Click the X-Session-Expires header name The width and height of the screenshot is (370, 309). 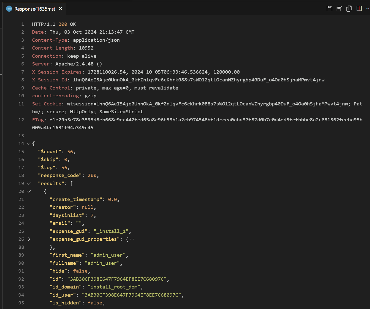57,72
